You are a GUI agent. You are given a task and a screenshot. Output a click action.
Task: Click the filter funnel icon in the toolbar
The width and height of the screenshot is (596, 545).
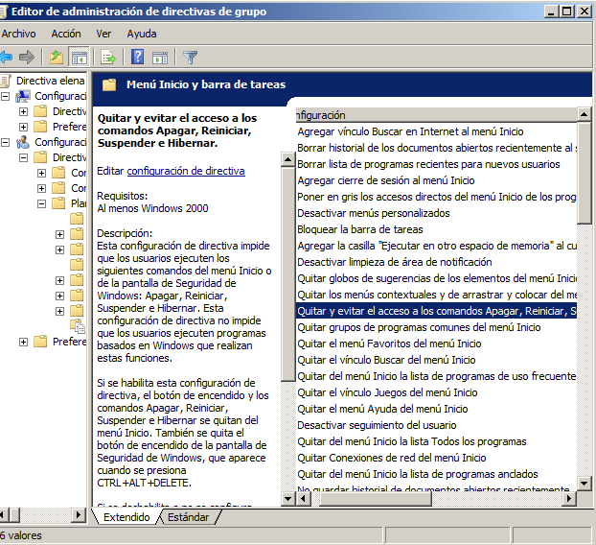(190, 58)
